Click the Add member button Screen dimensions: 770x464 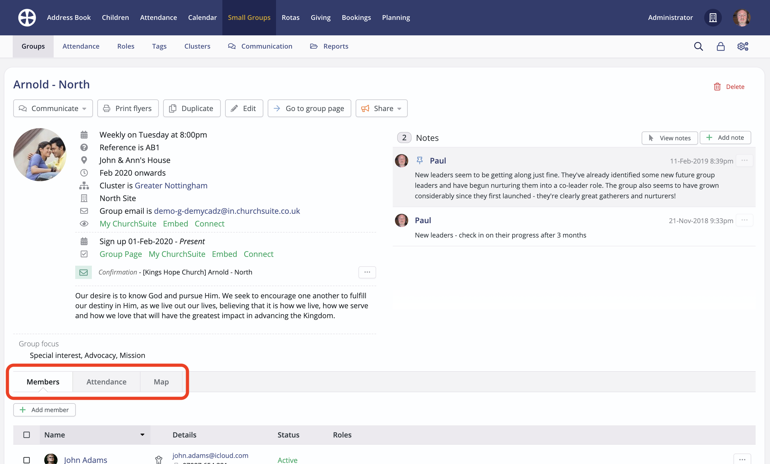44,410
